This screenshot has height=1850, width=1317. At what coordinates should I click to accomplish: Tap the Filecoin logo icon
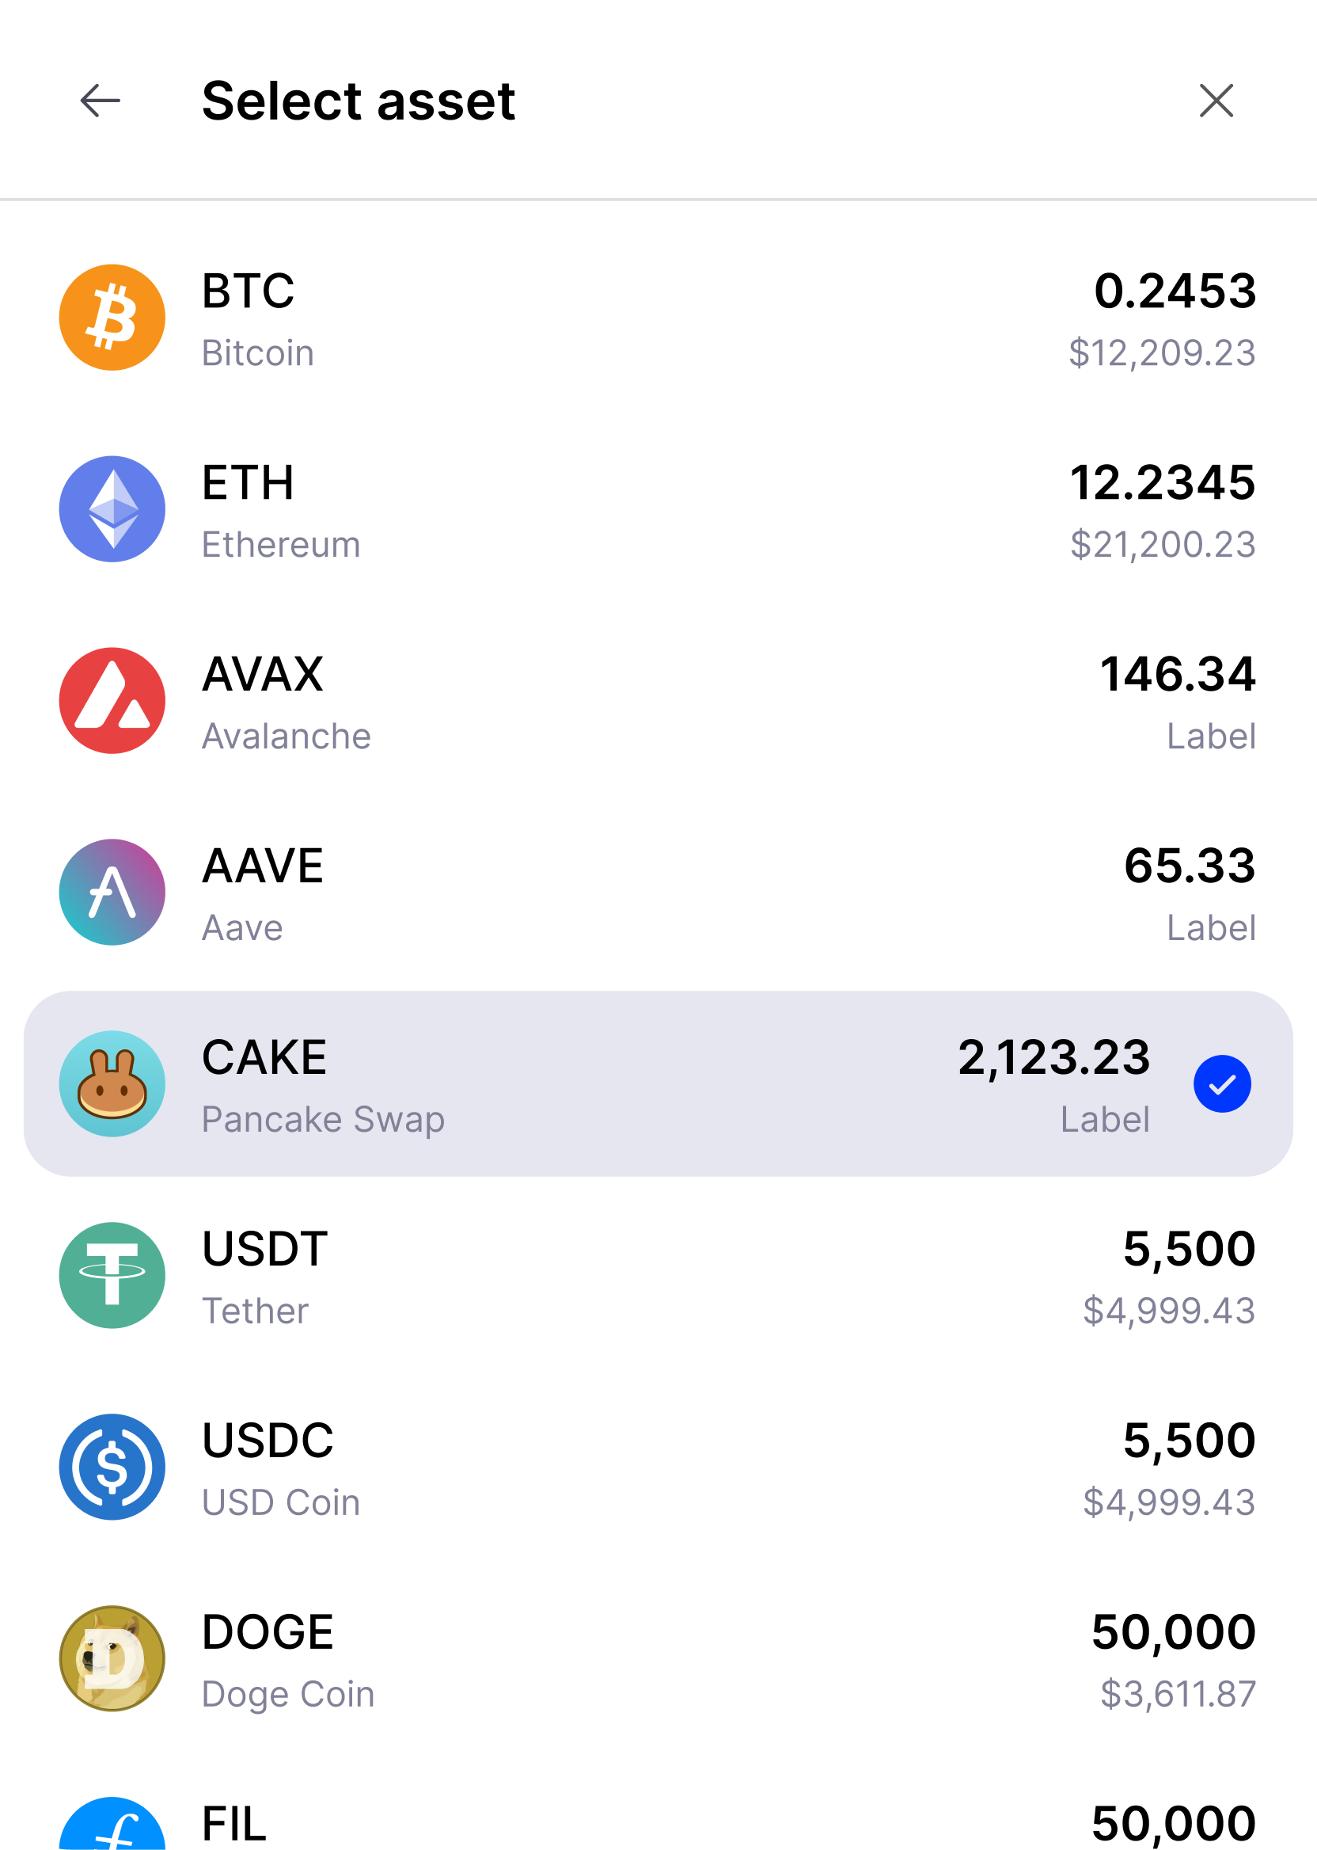112,1823
